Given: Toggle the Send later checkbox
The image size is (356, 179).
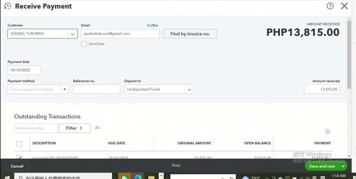Looking at the screenshot, I should pyautogui.click(x=84, y=44).
